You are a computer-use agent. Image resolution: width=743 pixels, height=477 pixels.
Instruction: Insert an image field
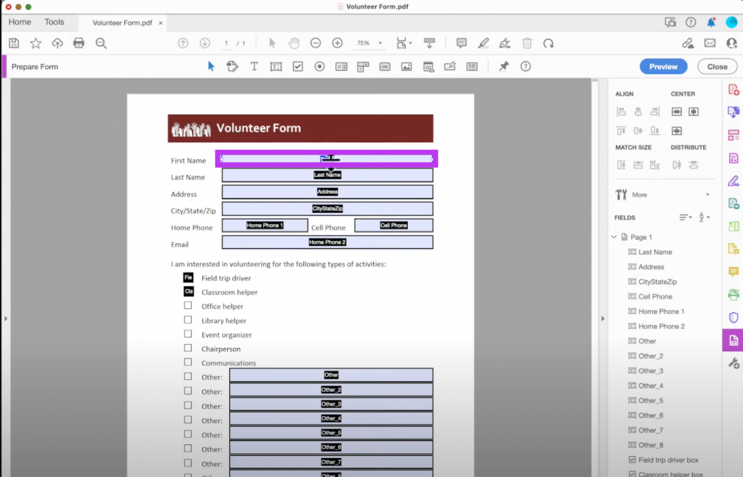click(x=406, y=66)
